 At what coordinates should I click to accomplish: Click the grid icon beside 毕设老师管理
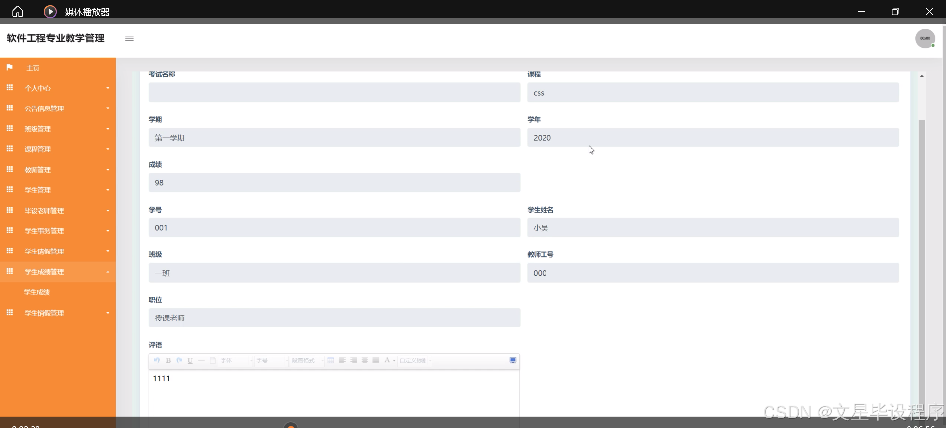10,210
